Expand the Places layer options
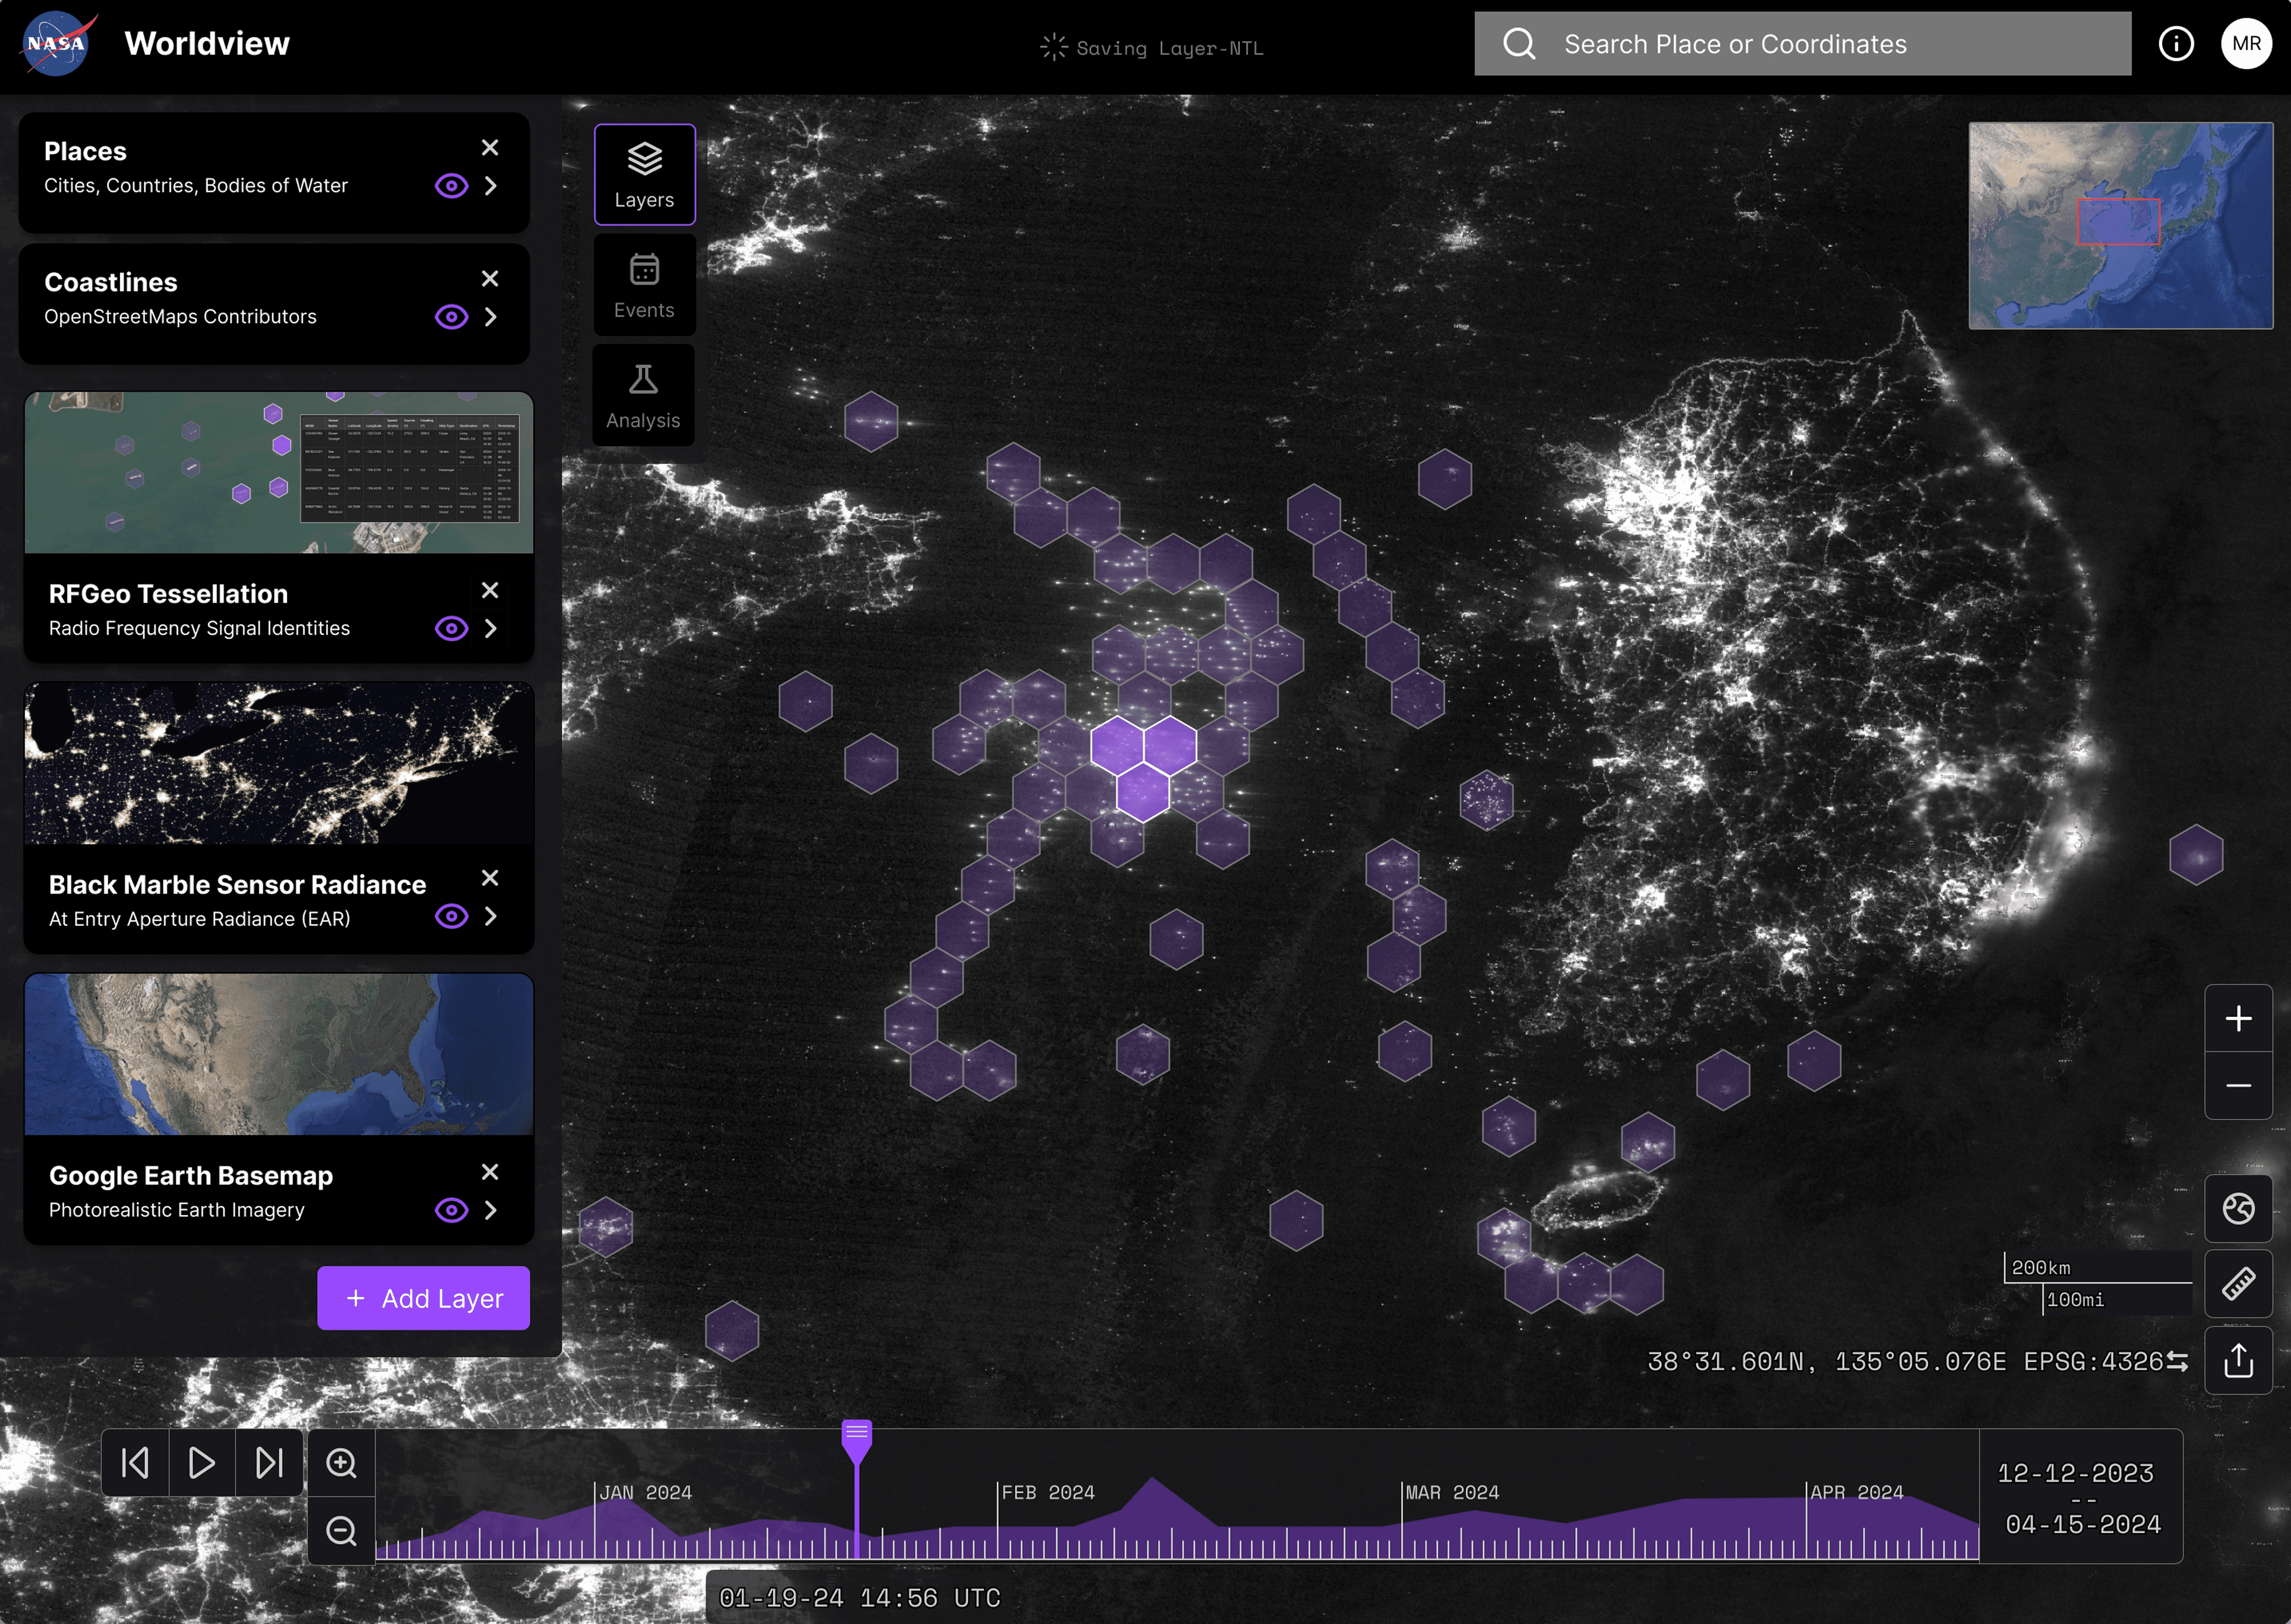 (491, 186)
